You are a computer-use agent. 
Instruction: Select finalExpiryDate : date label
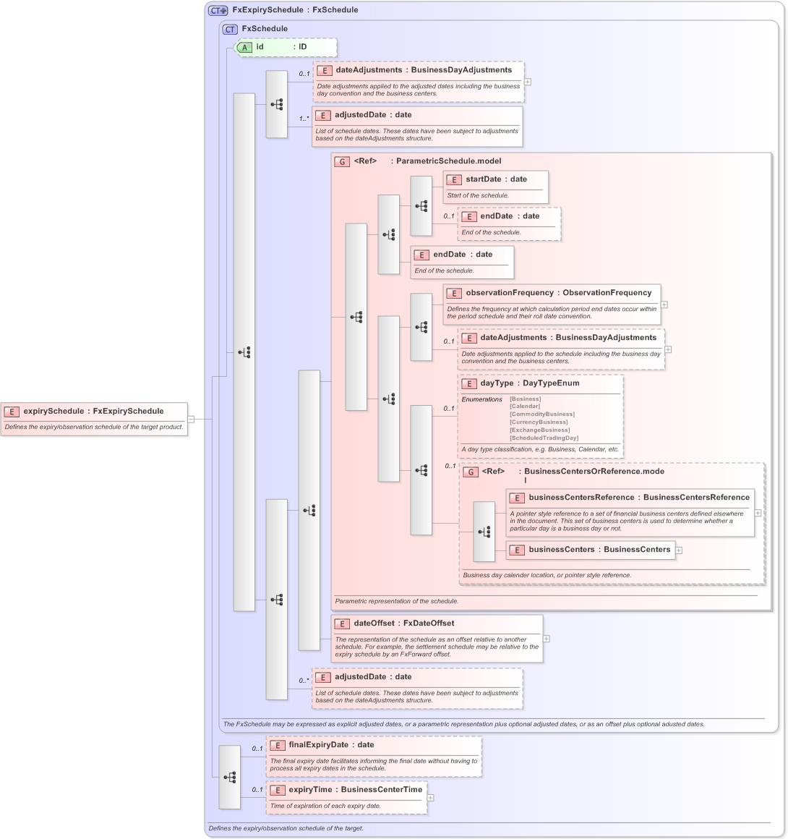click(x=331, y=745)
